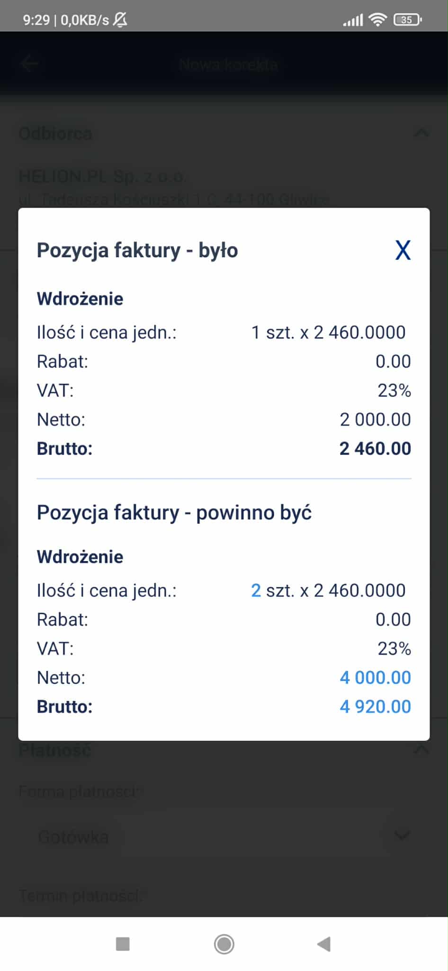448x971 pixels.
Task: Tap the Android back triangle button
Action: click(324, 944)
